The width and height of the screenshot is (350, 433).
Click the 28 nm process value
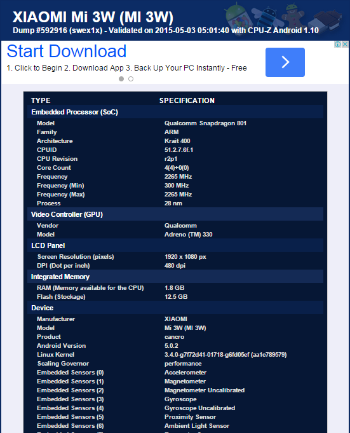tap(173, 203)
